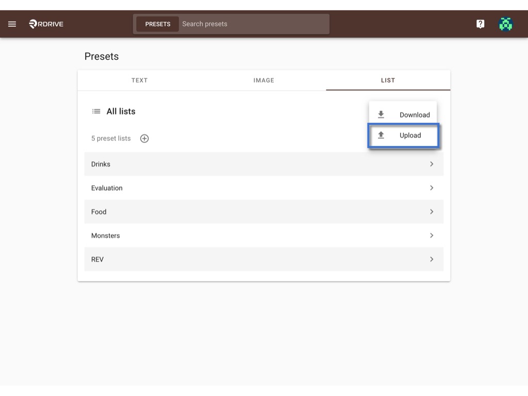
Task: Switch to the IMAGE tab
Action: (x=263, y=80)
